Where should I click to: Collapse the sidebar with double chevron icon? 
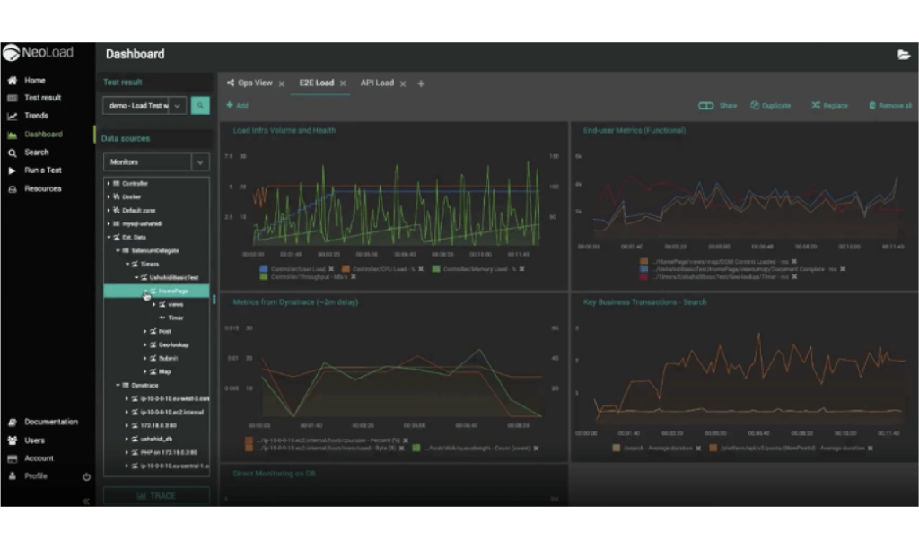coord(86,501)
